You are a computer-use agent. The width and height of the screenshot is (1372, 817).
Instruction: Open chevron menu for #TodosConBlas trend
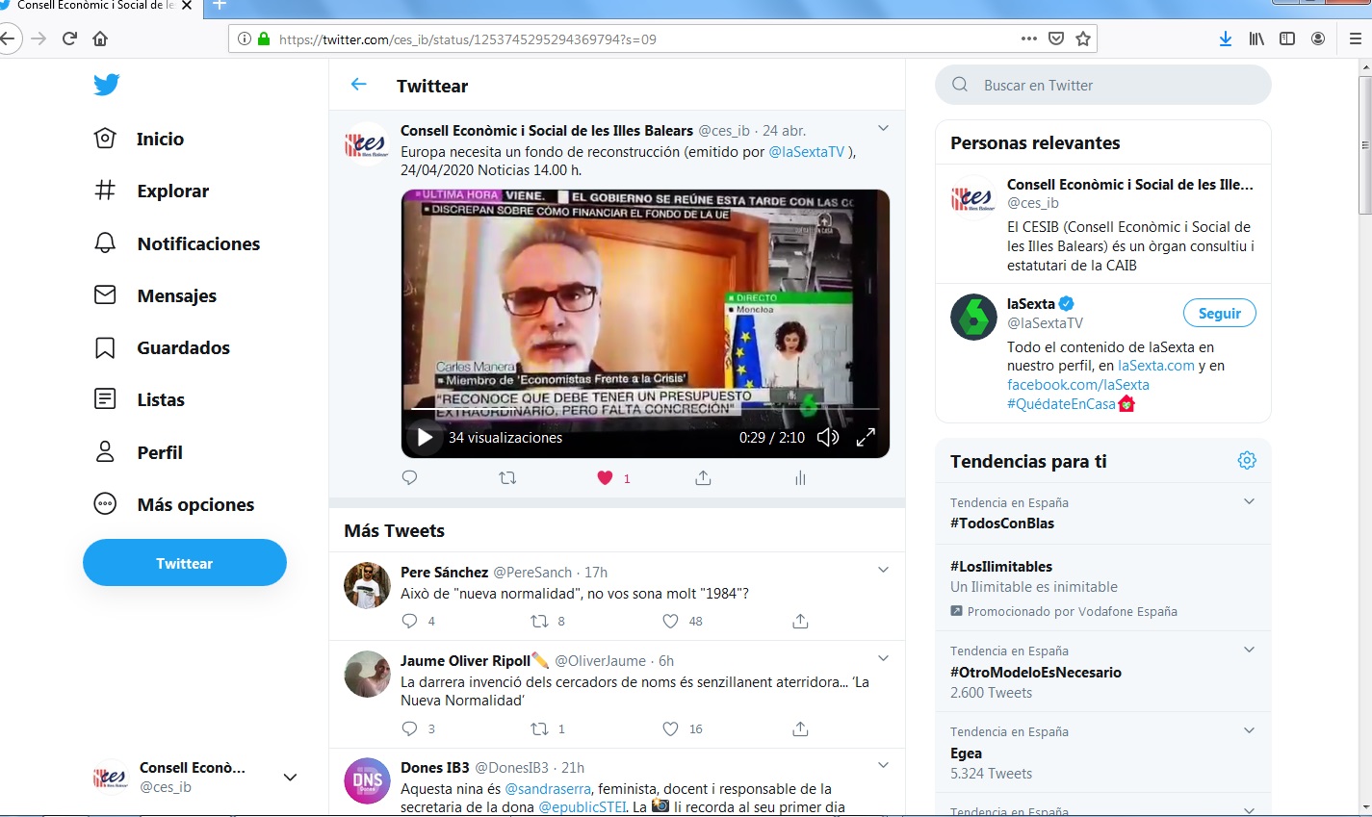tap(1249, 502)
